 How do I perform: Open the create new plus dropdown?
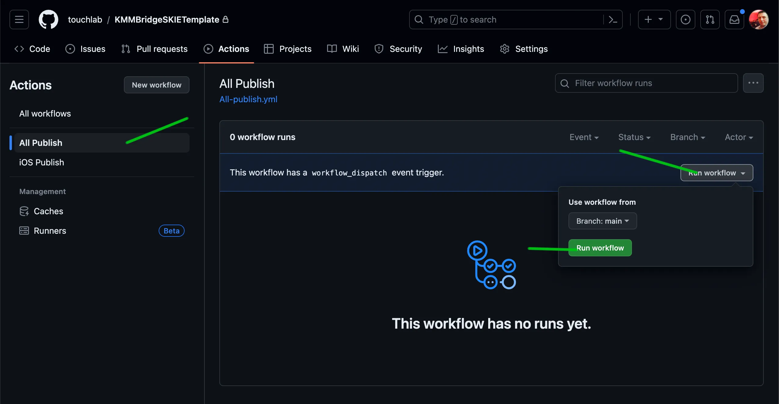tap(654, 20)
